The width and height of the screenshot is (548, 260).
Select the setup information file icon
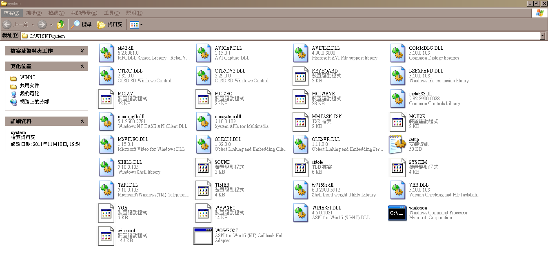click(x=397, y=144)
